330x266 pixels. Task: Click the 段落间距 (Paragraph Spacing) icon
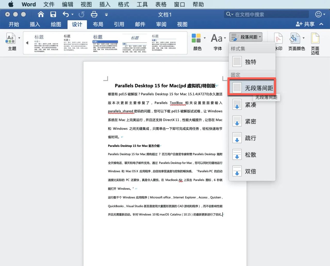point(235,37)
